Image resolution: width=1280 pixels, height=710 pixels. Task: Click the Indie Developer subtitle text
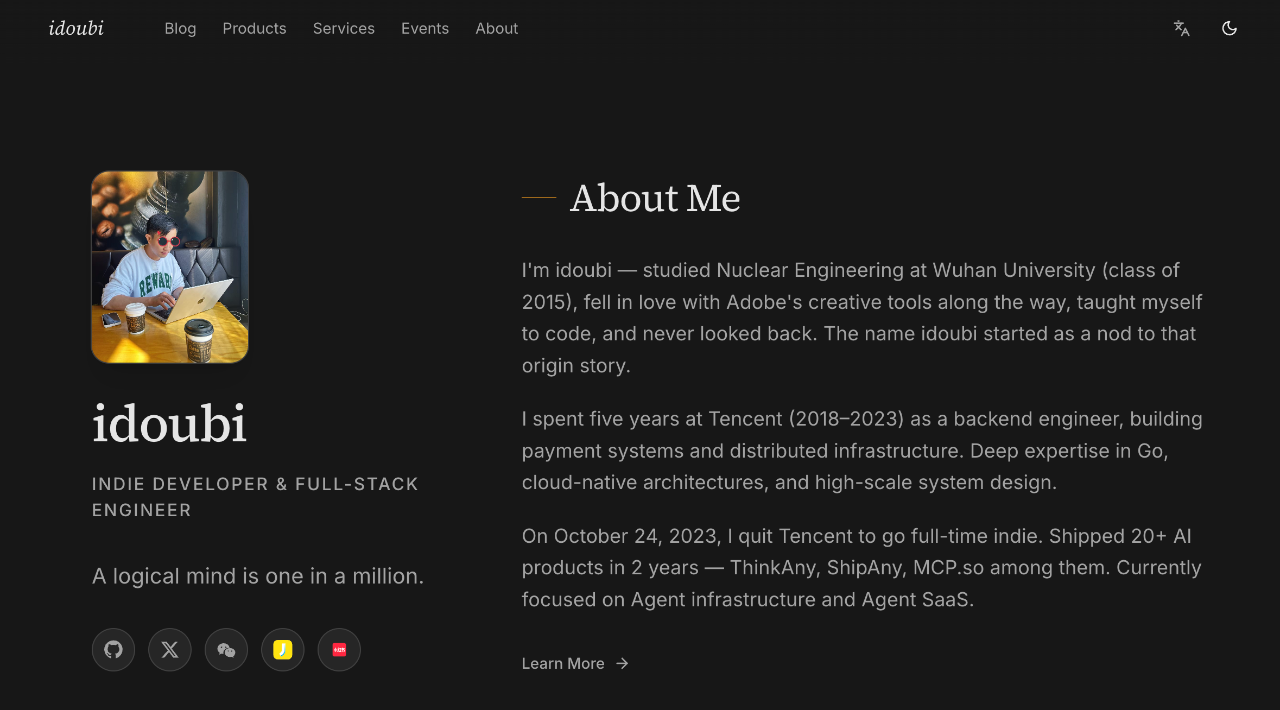click(255, 497)
